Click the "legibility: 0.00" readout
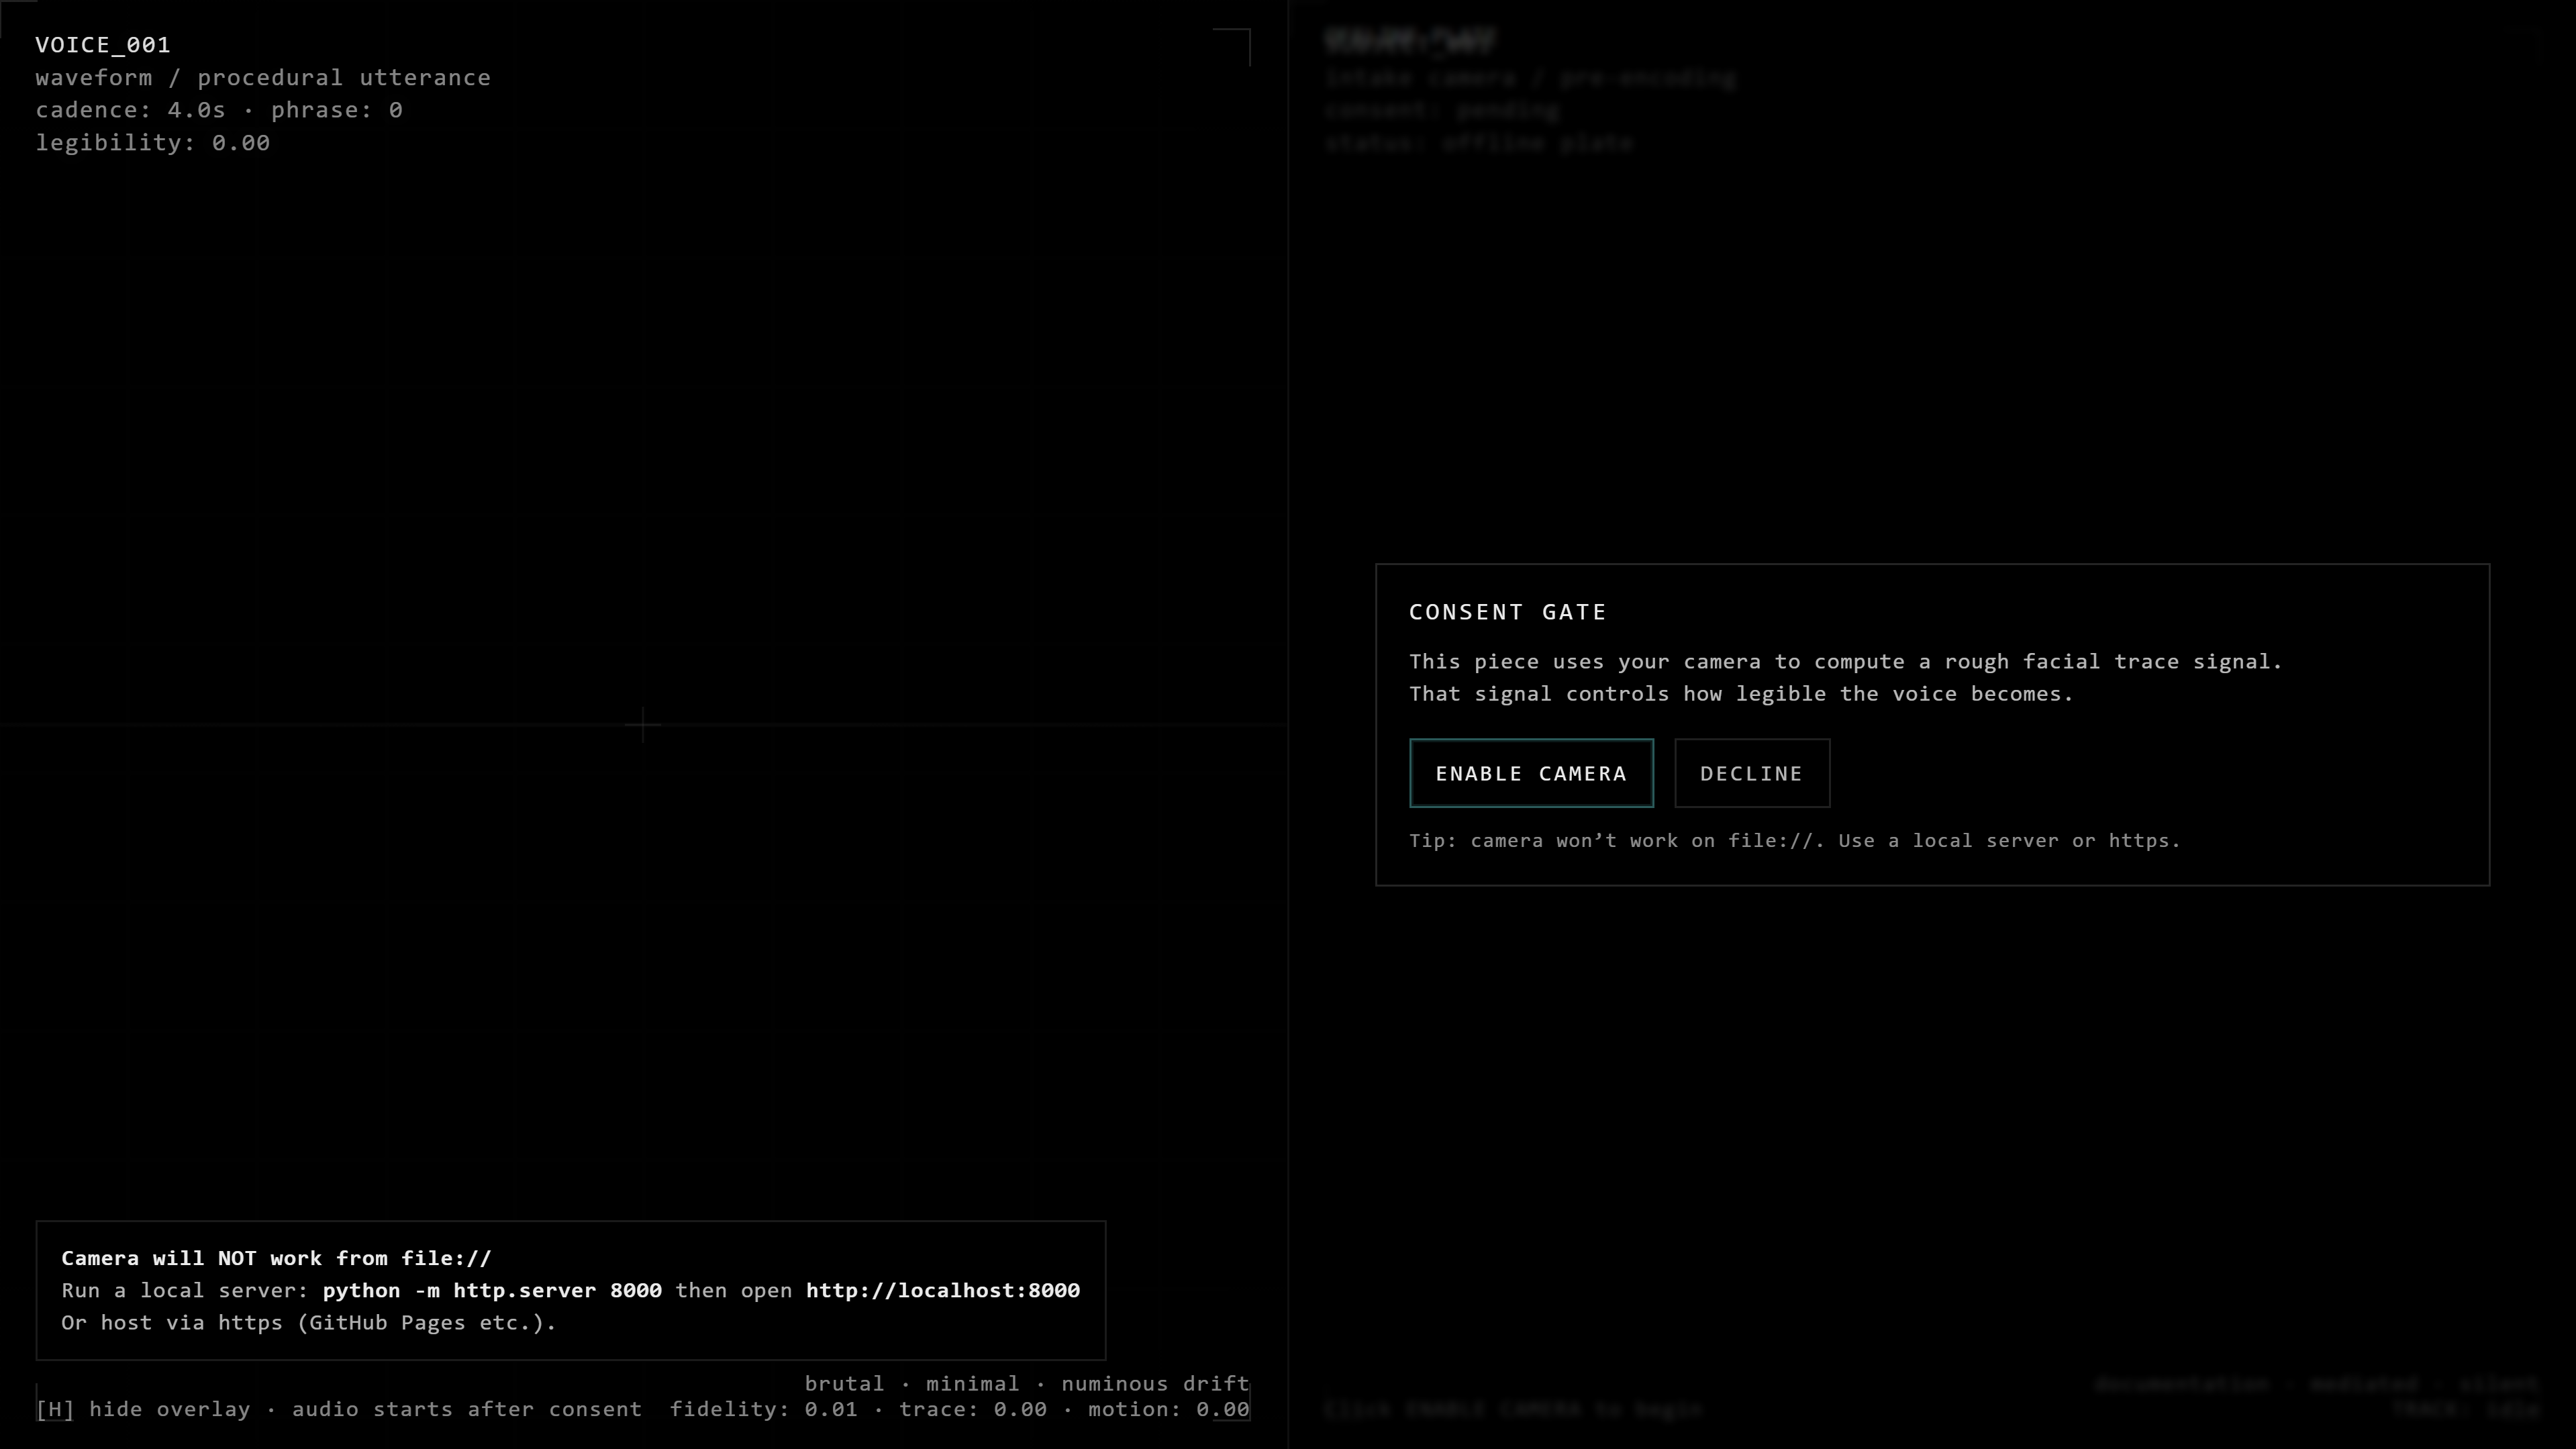 153,143
